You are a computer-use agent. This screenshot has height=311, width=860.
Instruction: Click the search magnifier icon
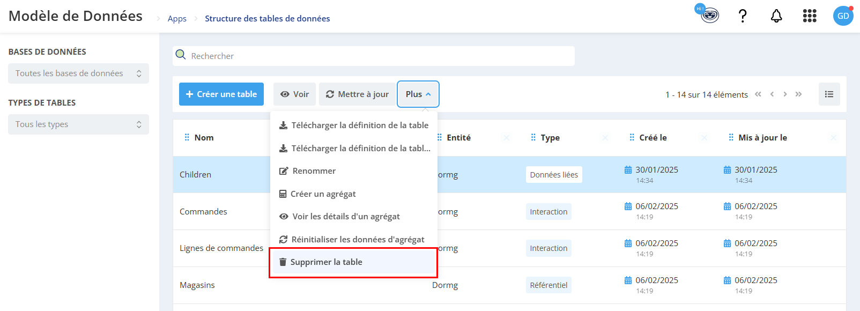[181, 55]
